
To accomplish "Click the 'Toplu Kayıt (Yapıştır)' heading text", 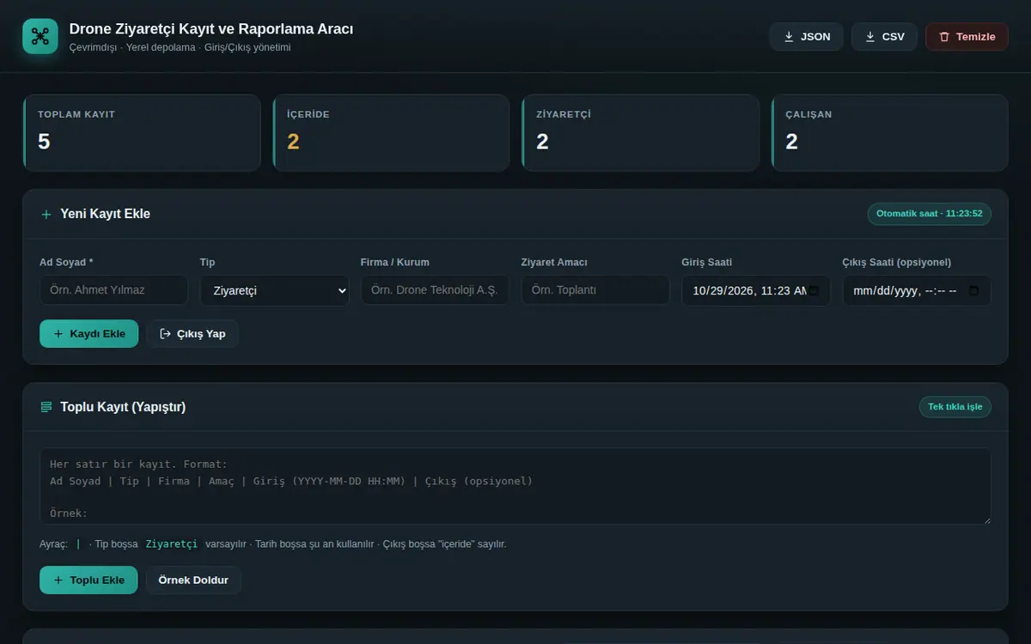I will (123, 406).
